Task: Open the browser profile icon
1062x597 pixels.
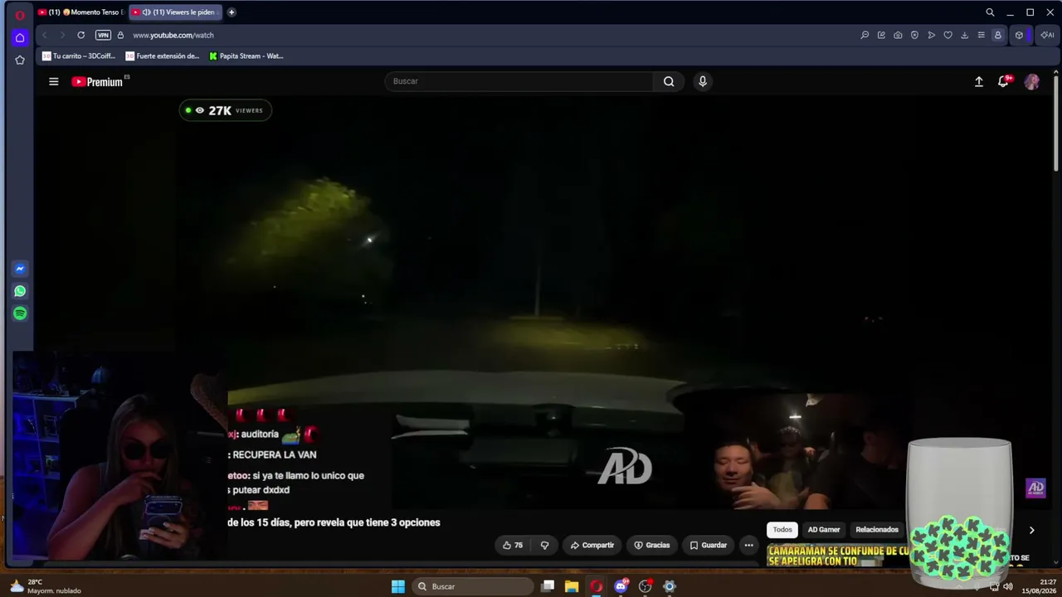Action: (997, 35)
